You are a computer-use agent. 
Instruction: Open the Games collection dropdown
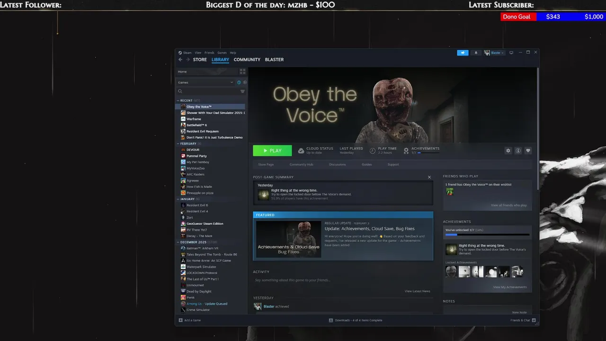(206, 82)
